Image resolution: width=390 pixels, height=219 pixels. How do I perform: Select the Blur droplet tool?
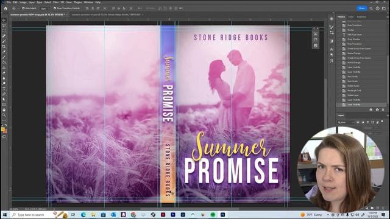[x=4, y=78]
